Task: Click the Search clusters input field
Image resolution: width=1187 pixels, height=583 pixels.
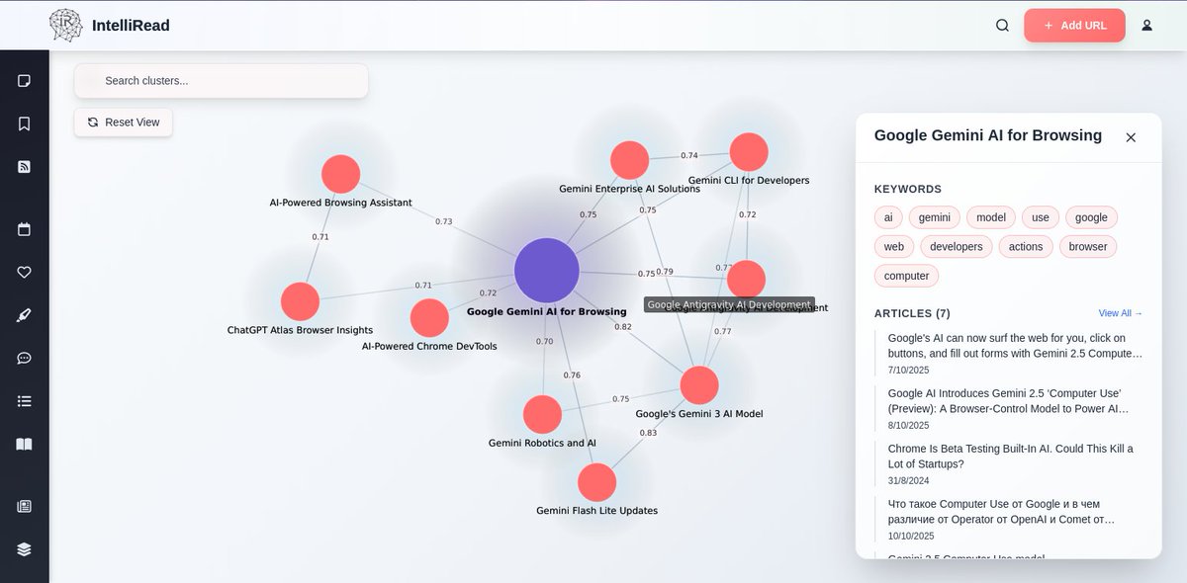Action: pyautogui.click(x=220, y=80)
